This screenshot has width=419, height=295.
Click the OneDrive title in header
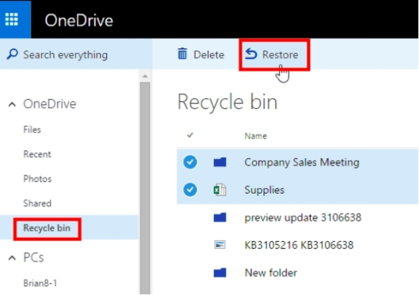(79, 20)
